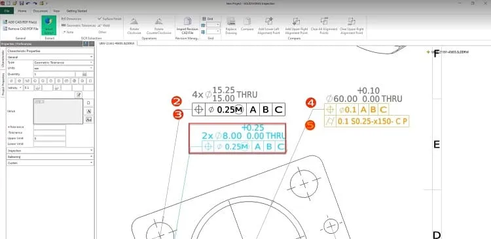Screen dimensions: 491x239
Task: Add Lower Left Alignment Point
Action: (x=268, y=25)
